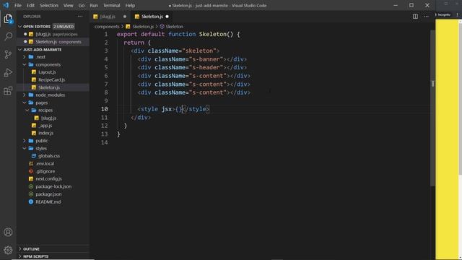The height and width of the screenshot is (260, 462).
Task: Open the Source Control view
Action: pyautogui.click(x=8, y=55)
